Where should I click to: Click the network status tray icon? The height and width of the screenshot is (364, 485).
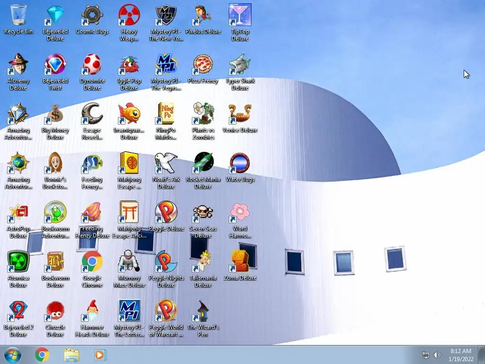coord(426,355)
